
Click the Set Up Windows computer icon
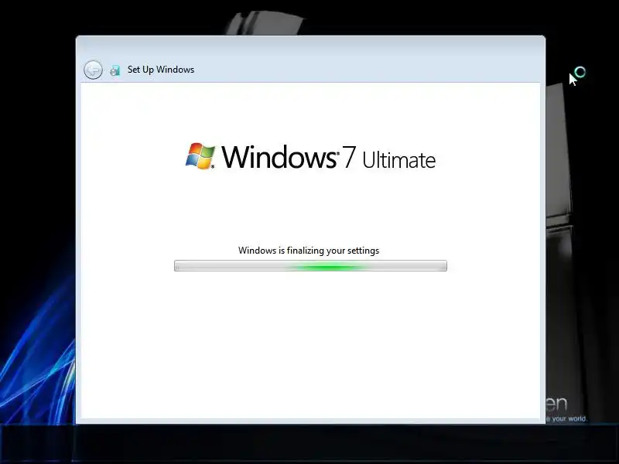115,70
